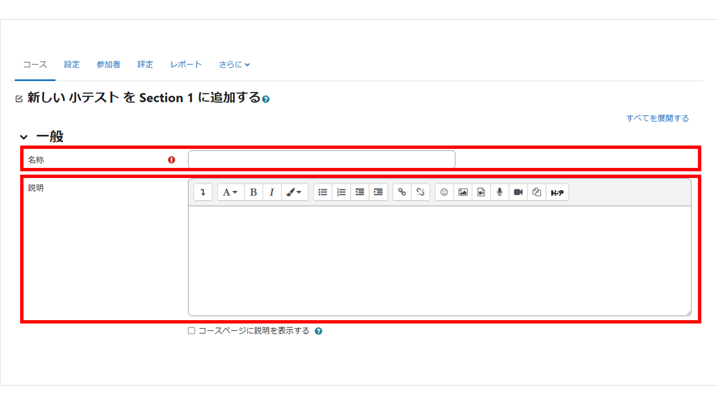The height and width of the screenshot is (403, 717).
Task: Indent the selected text
Action: pyautogui.click(x=378, y=192)
